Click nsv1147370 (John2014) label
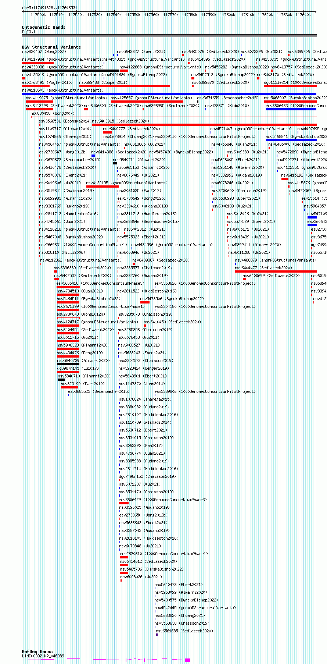The image size is (327, 664). click(x=142, y=384)
